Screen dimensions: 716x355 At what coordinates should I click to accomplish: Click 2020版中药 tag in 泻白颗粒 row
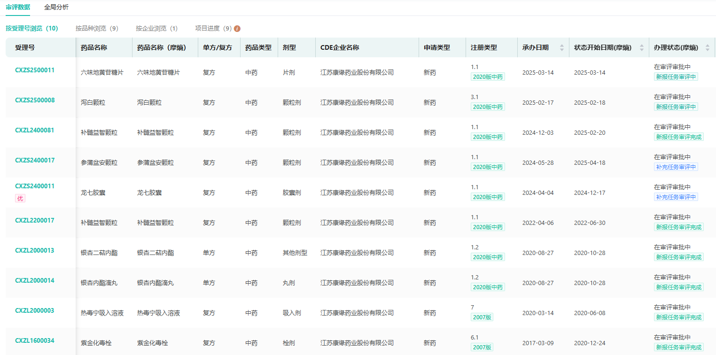click(x=488, y=107)
